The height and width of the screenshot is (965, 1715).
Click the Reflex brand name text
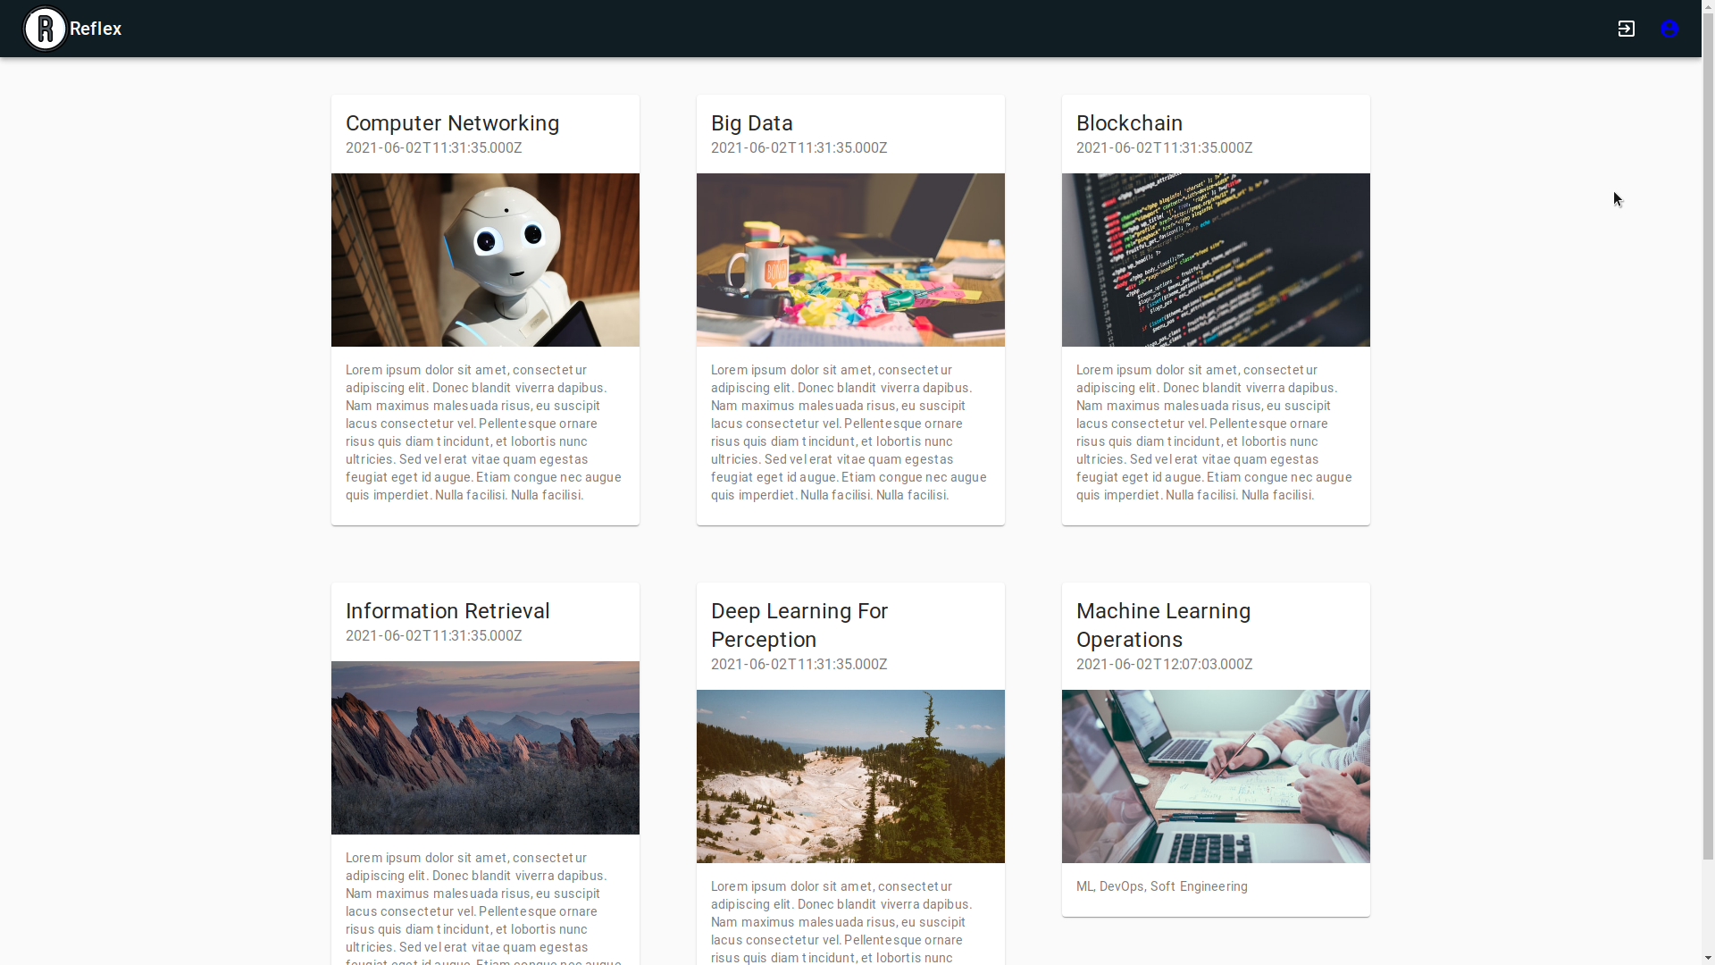coord(96,29)
